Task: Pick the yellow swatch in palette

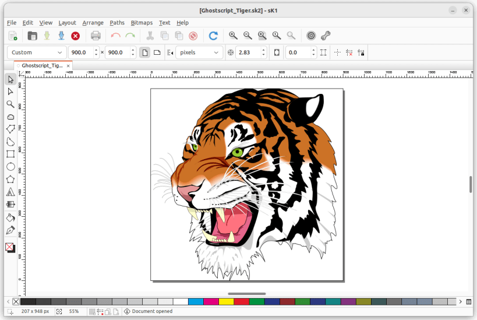Action: [226, 301]
